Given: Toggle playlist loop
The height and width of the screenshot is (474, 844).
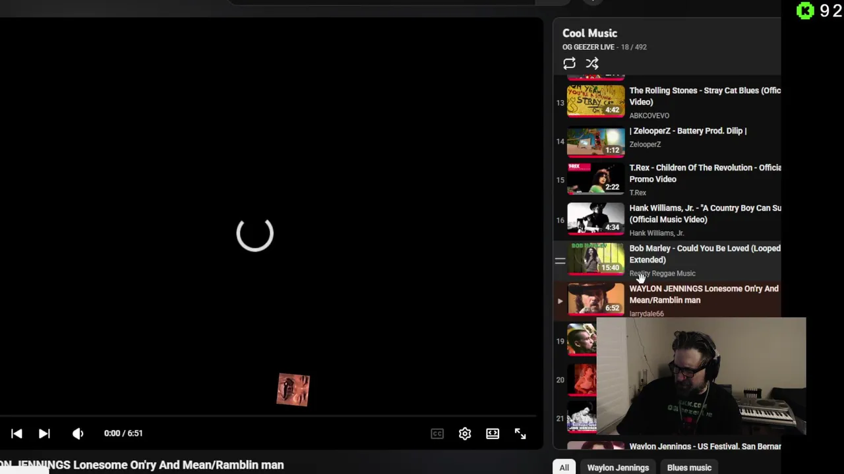Looking at the screenshot, I should 569,63.
